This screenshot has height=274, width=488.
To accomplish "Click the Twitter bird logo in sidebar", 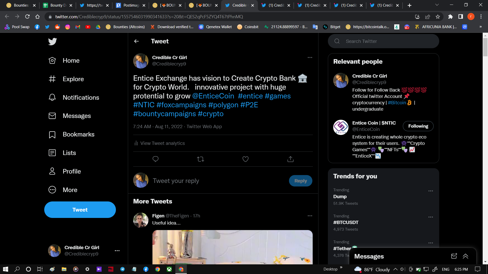I will click(x=52, y=41).
